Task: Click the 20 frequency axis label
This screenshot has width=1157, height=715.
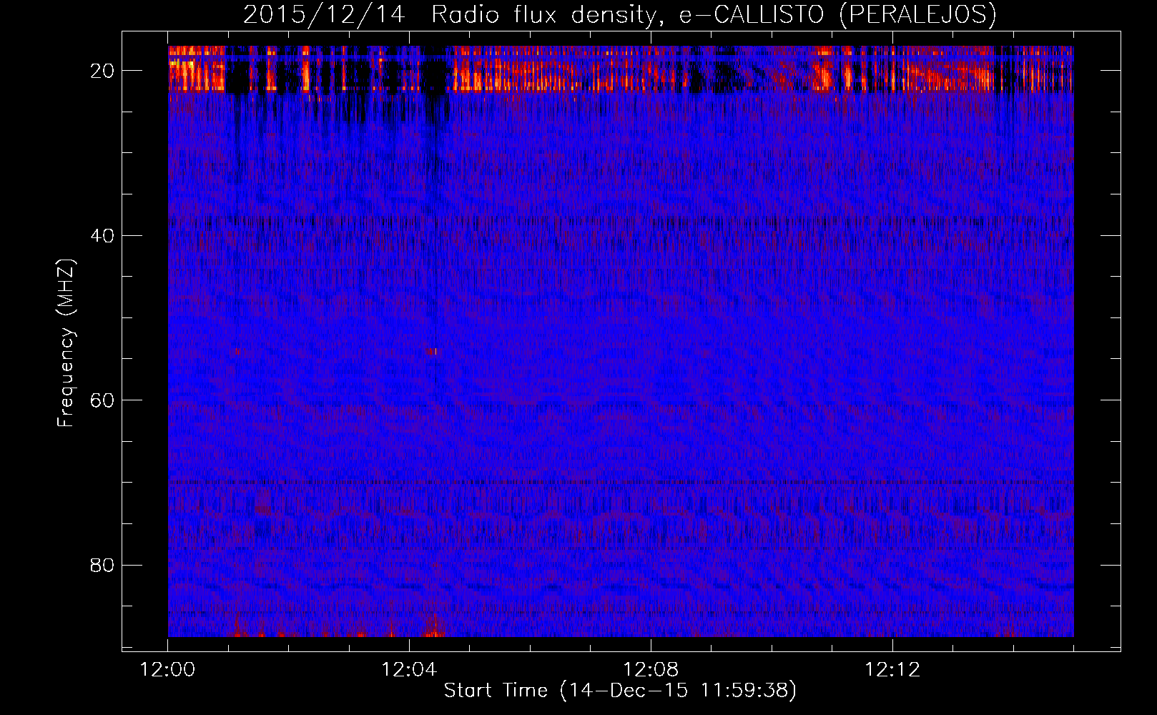Action: (x=103, y=71)
